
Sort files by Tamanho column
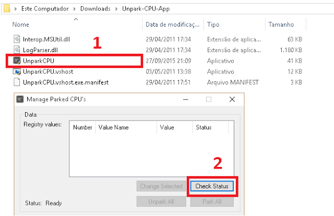(281, 25)
